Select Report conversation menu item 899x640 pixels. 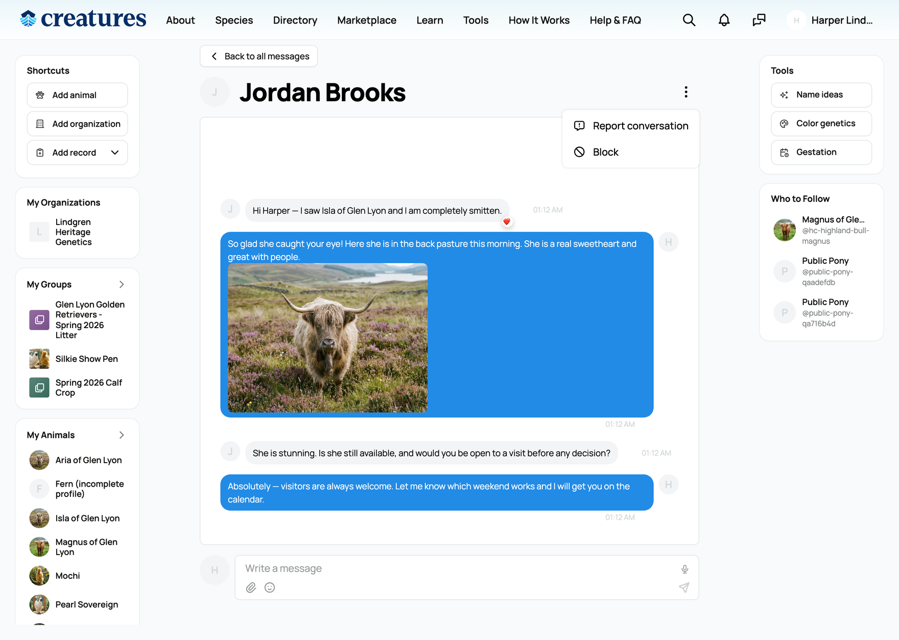[631, 126]
